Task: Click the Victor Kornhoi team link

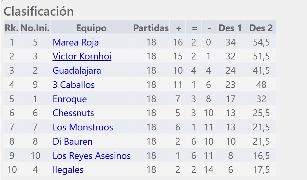Action: (82, 56)
